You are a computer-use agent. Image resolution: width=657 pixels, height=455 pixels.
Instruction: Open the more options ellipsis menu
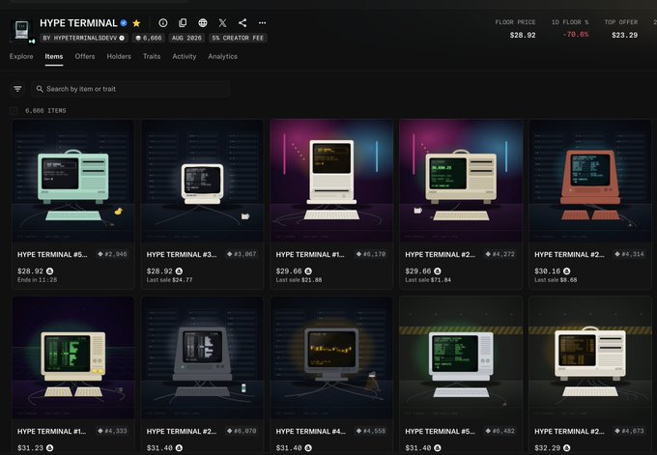pyautogui.click(x=262, y=23)
